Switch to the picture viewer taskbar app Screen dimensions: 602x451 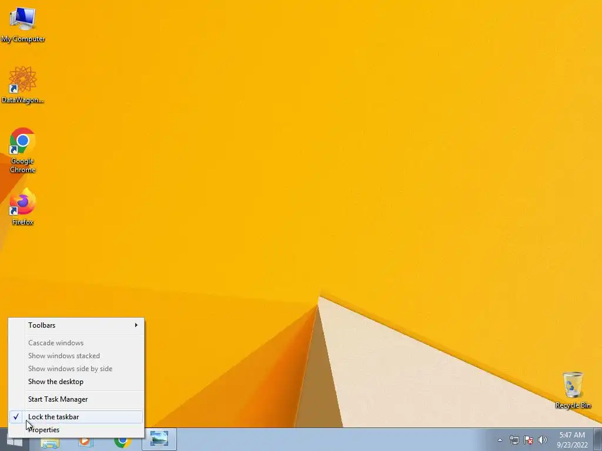159,439
